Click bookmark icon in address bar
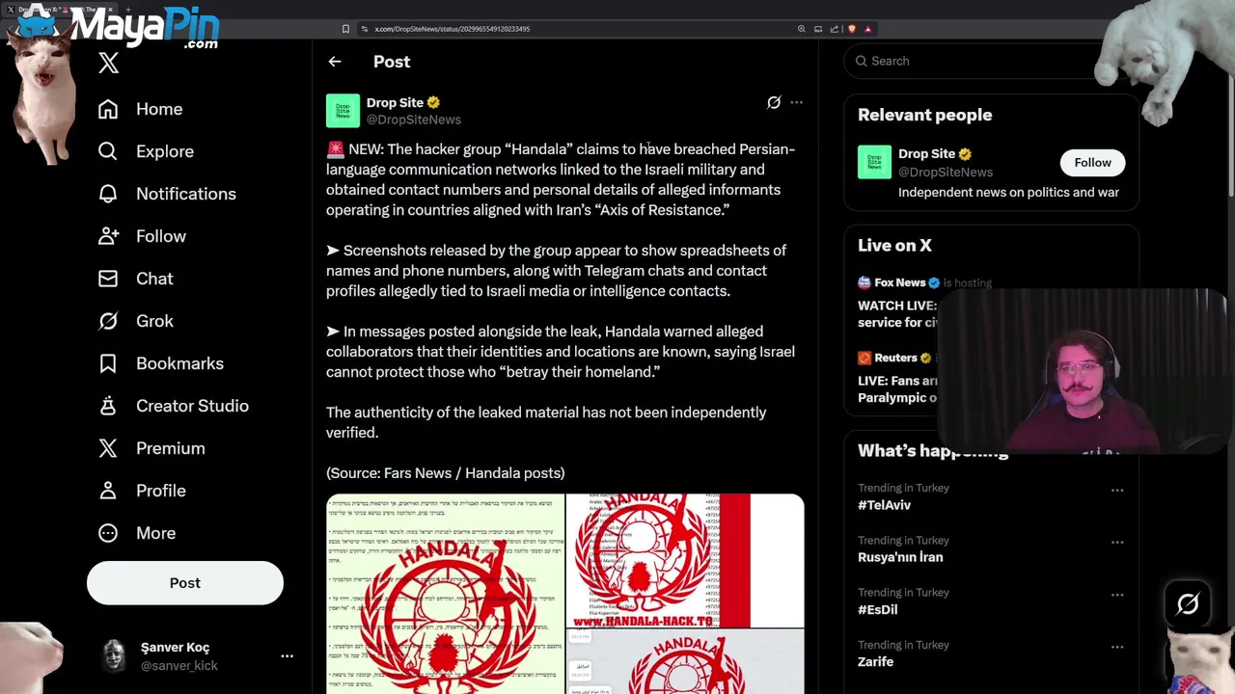Viewport: 1235px width, 694px height. click(x=345, y=29)
